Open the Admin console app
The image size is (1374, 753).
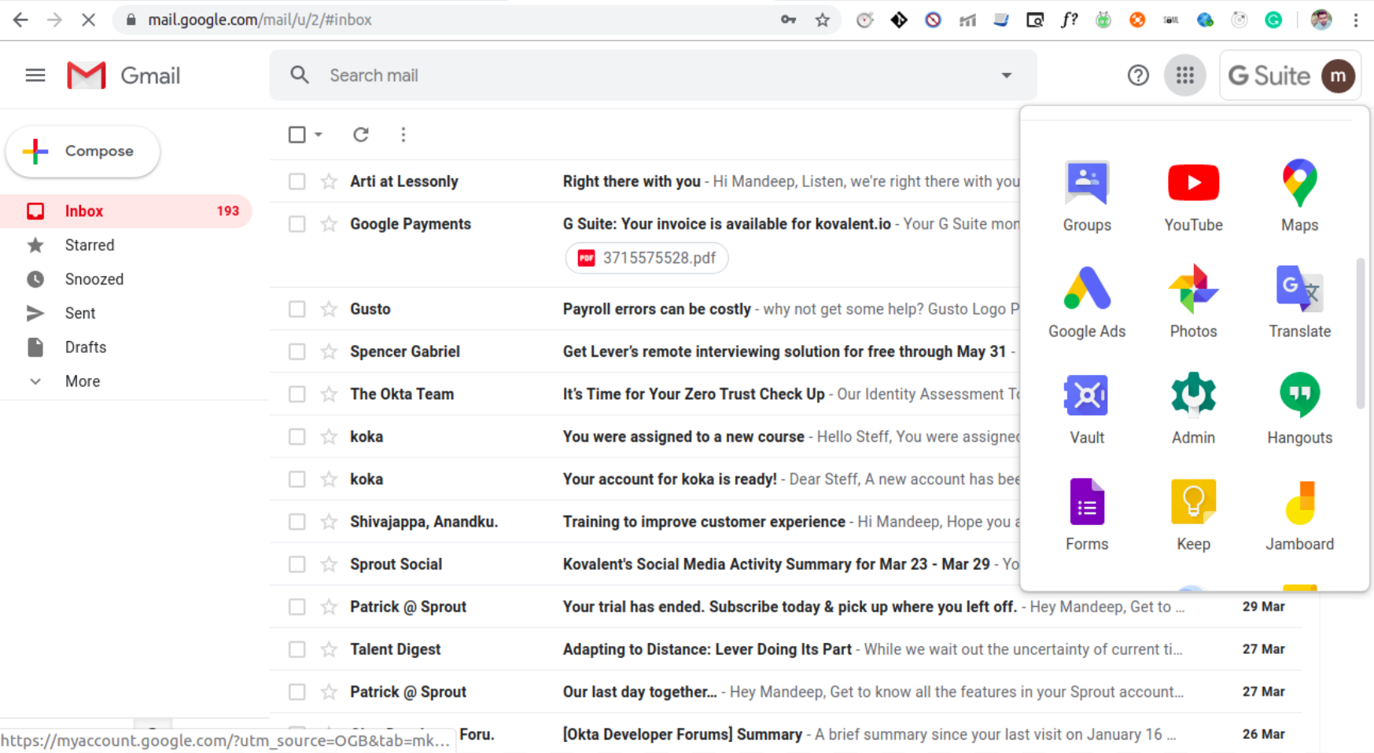click(x=1193, y=409)
